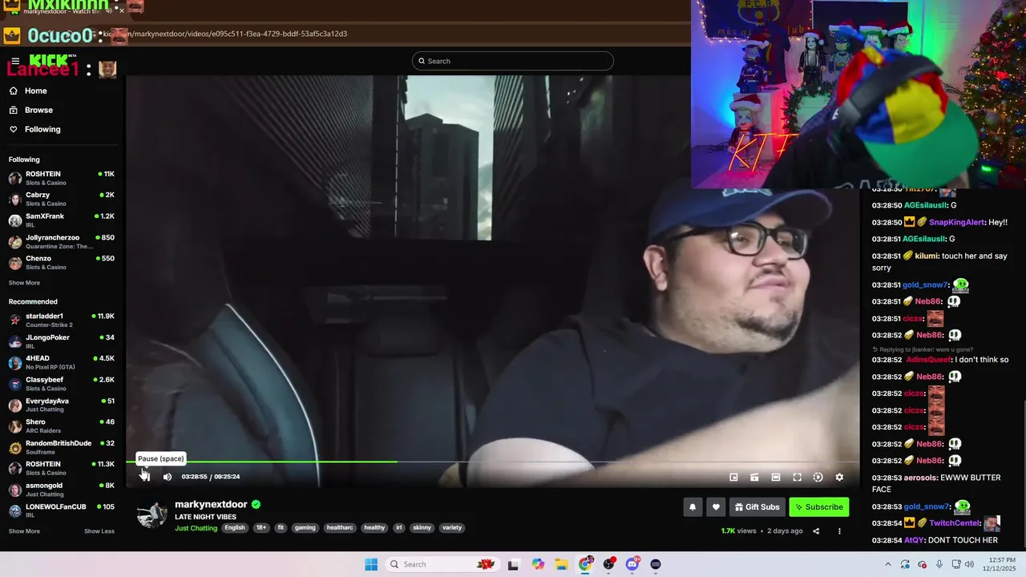Open asmongold recommended channel
This screenshot has width=1026, height=577.
62,490
